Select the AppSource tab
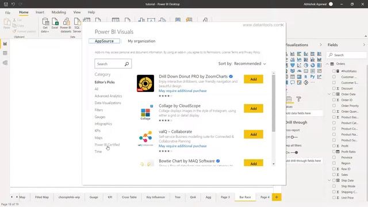Screen dimensions: 368x207 coord(104,41)
